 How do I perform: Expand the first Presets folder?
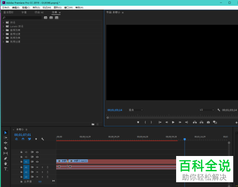(3, 22)
